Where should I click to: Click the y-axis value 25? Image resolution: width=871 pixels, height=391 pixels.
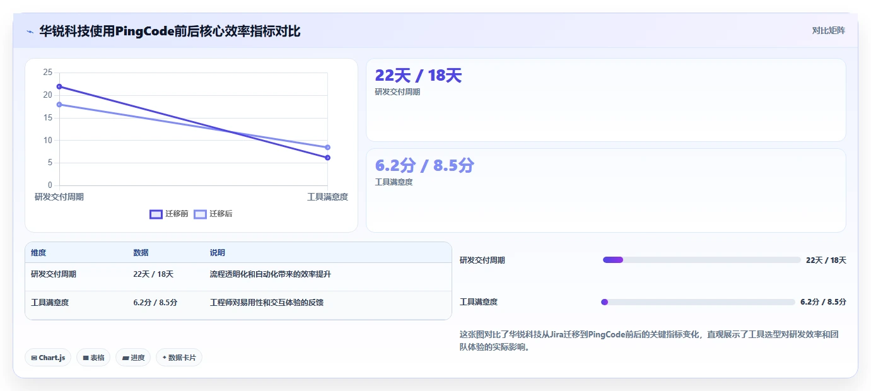(48, 73)
